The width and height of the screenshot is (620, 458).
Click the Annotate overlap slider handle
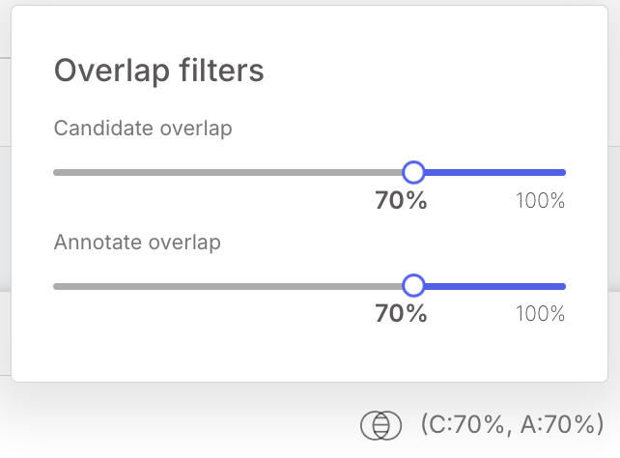[413, 286]
